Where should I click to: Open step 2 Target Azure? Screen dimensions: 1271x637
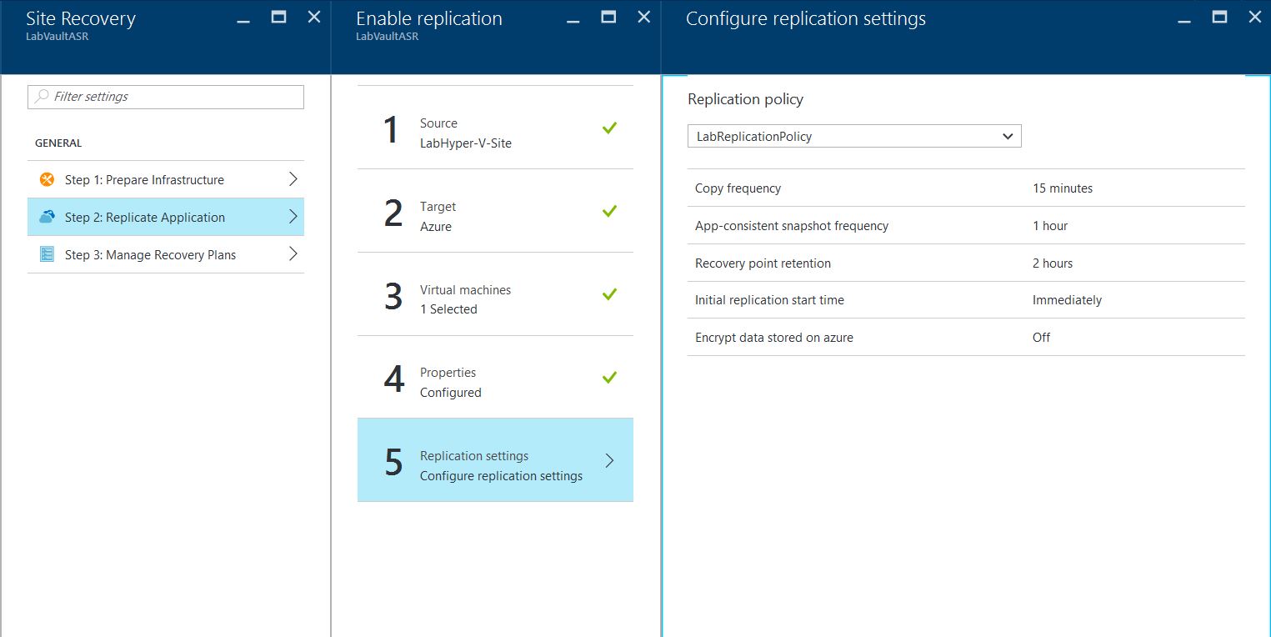[494, 216]
